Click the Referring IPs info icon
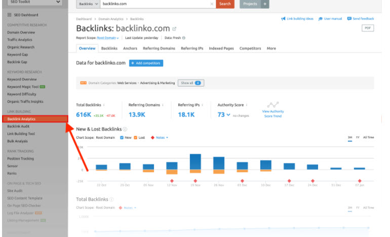The height and width of the screenshot is (237, 390). (x=202, y=105)
